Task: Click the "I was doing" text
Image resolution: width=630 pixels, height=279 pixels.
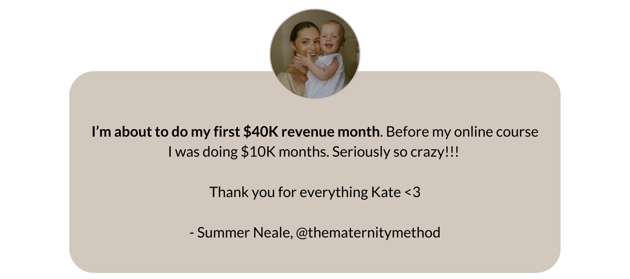Action: [202, 152]
